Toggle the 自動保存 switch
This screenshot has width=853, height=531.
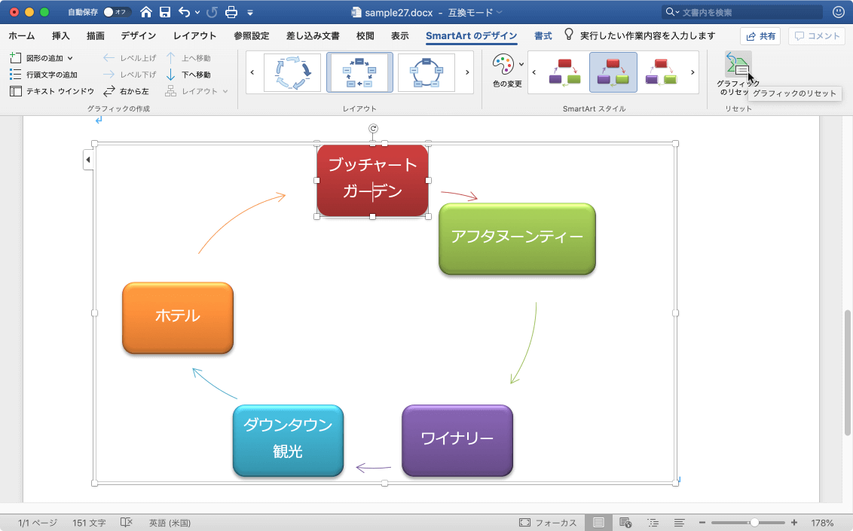(x=116, y=12)
